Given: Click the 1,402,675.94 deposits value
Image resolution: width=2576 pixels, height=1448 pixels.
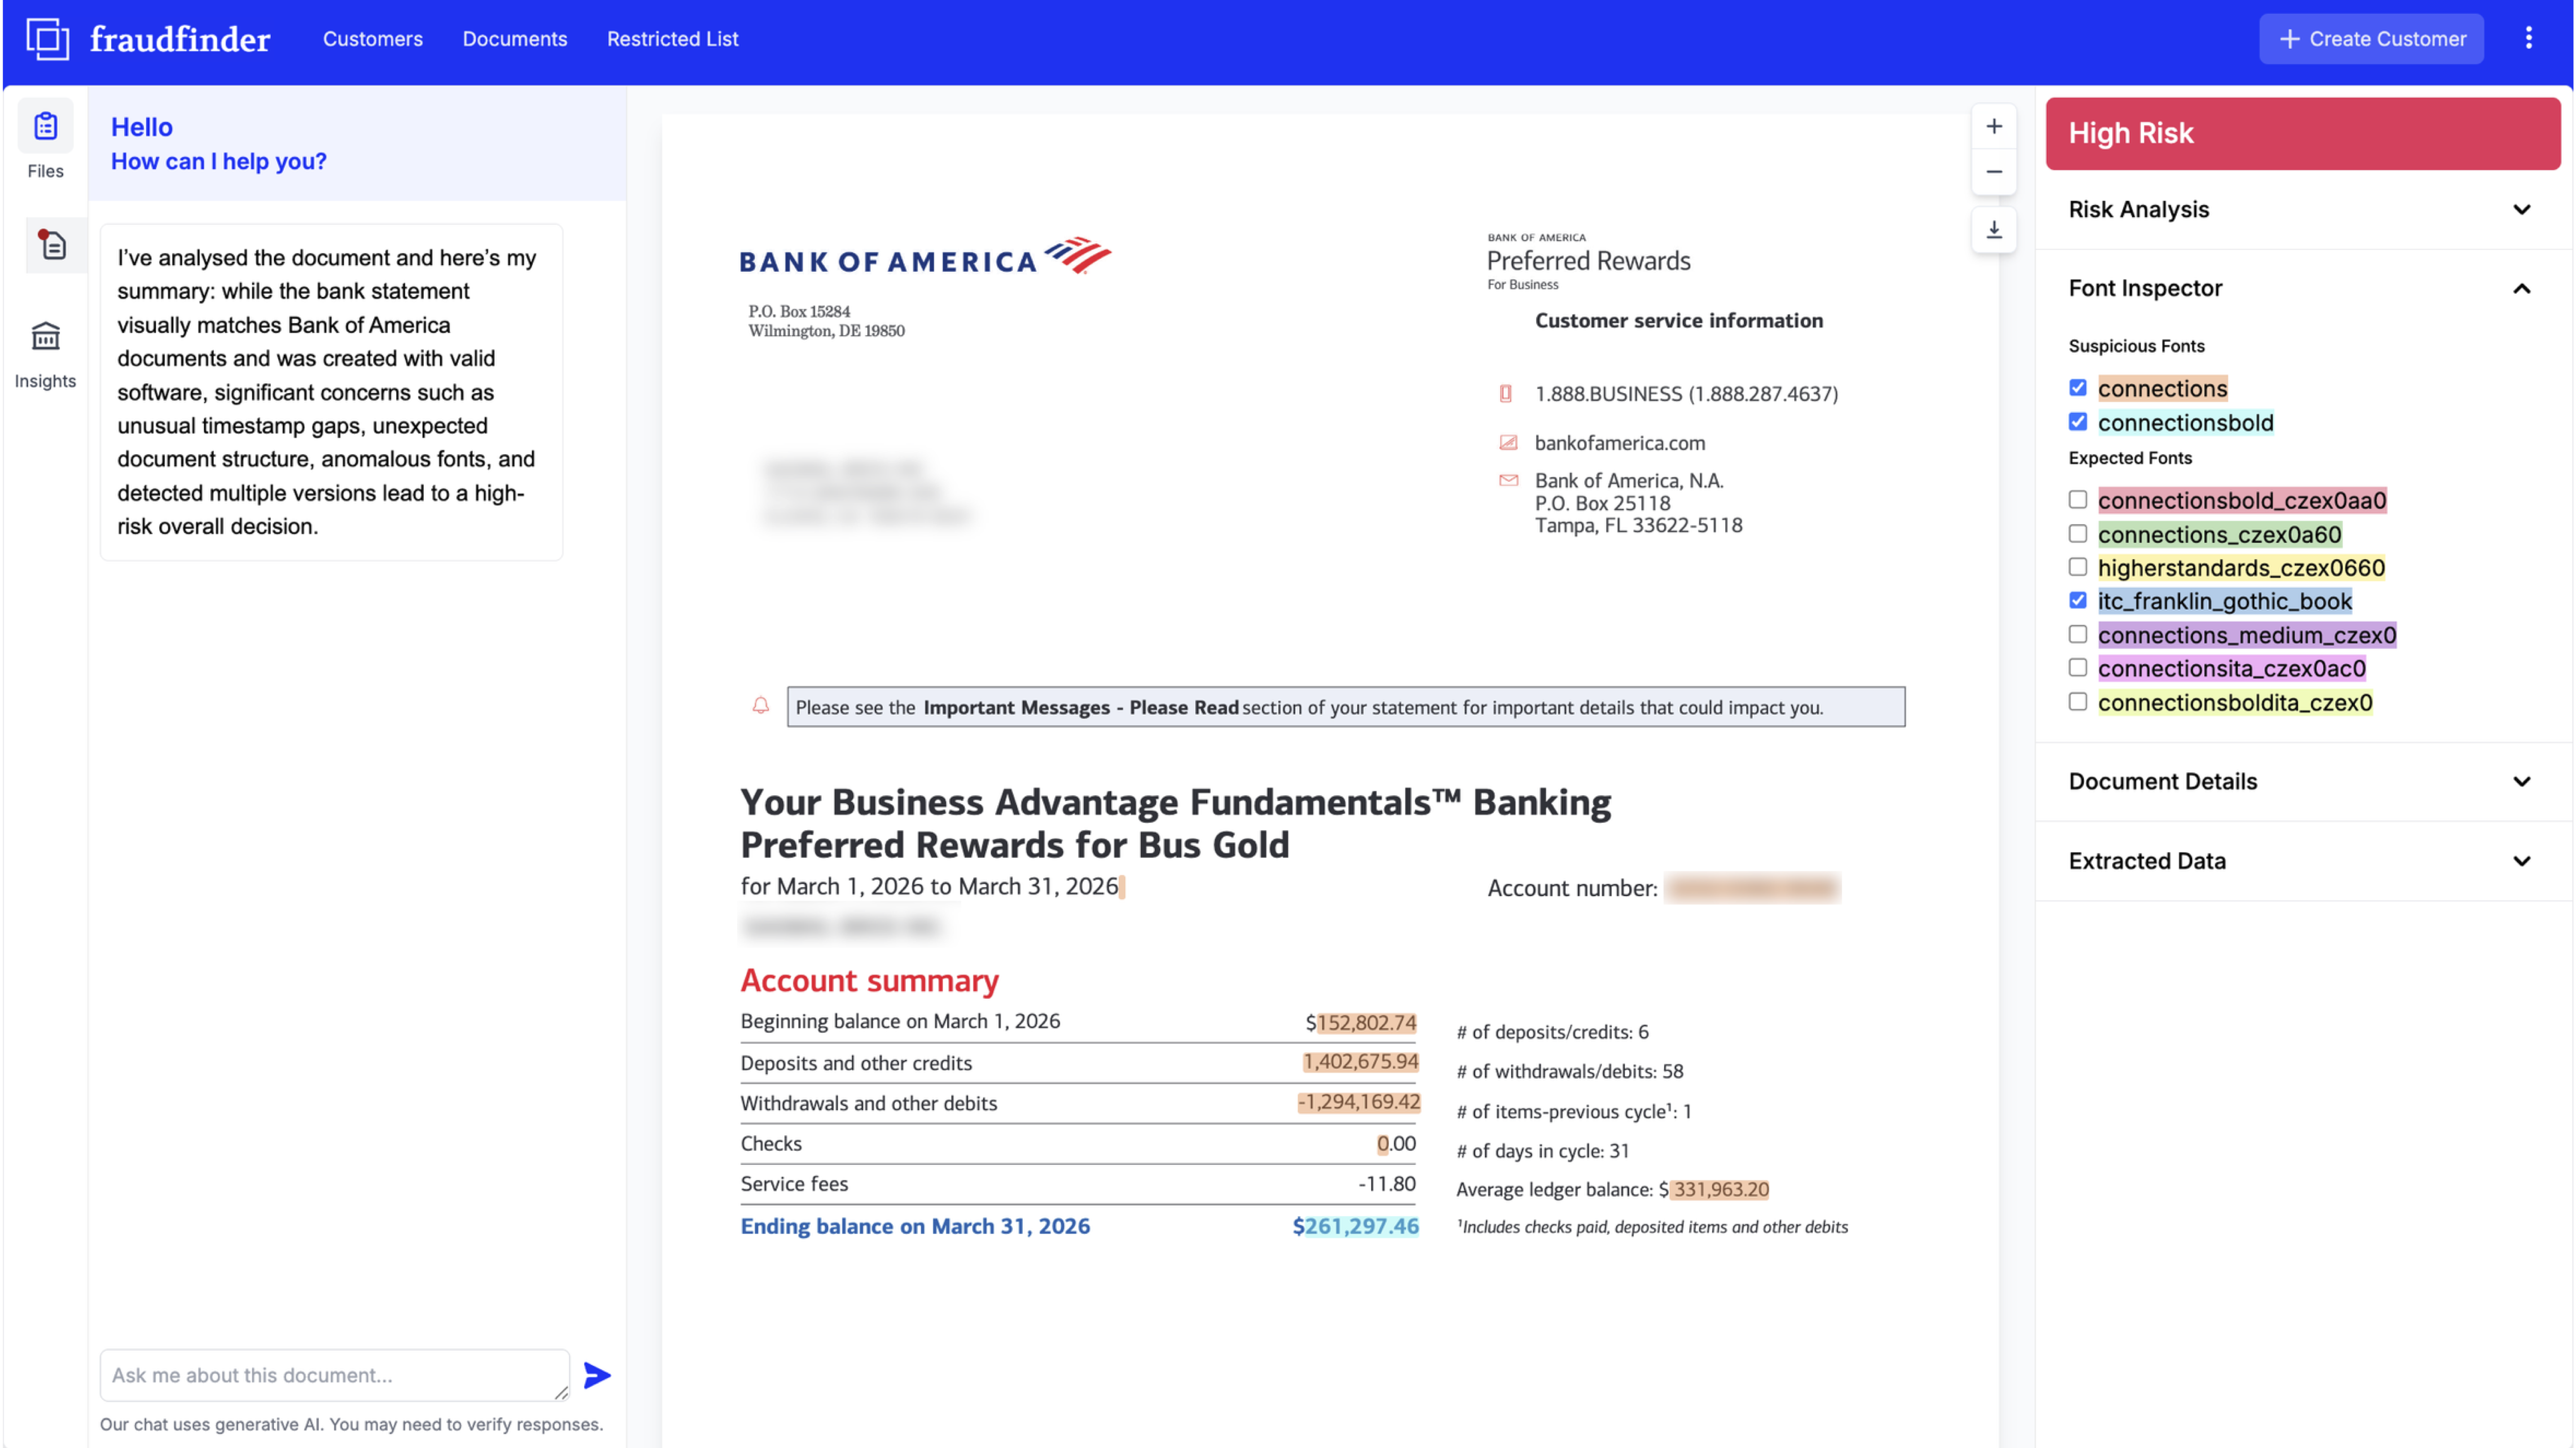Looking at the screenshot, I should pyautogui.click(x=1360, y=1061).
